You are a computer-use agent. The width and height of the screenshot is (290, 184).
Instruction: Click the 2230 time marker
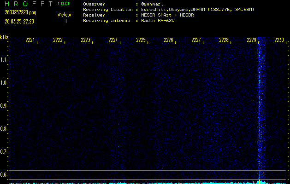279,40
